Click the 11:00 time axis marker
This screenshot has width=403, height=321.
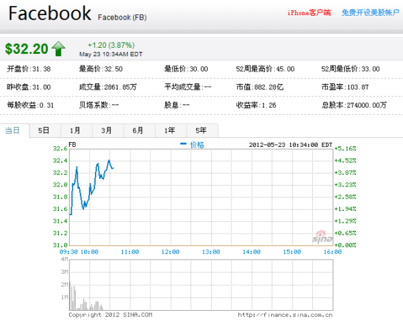click(130, 252)
